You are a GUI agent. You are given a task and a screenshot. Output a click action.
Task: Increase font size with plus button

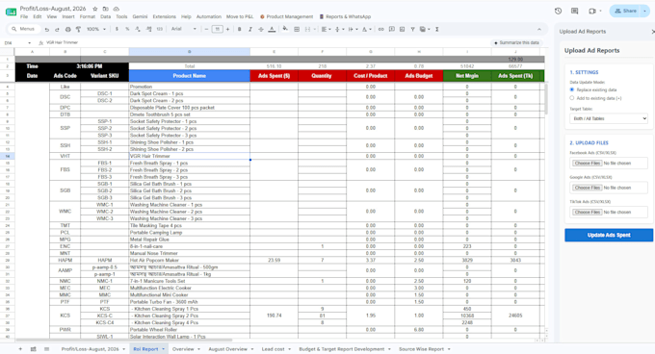[227, 29]
